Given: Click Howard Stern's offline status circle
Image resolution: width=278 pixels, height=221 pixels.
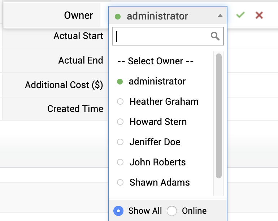Looking at the screenshot, I should (x=120, y=122).
